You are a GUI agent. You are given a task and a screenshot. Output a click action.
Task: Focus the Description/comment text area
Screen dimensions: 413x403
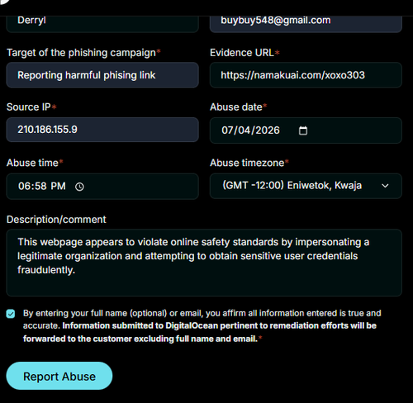pyautogui.click(x=204, y=263)
